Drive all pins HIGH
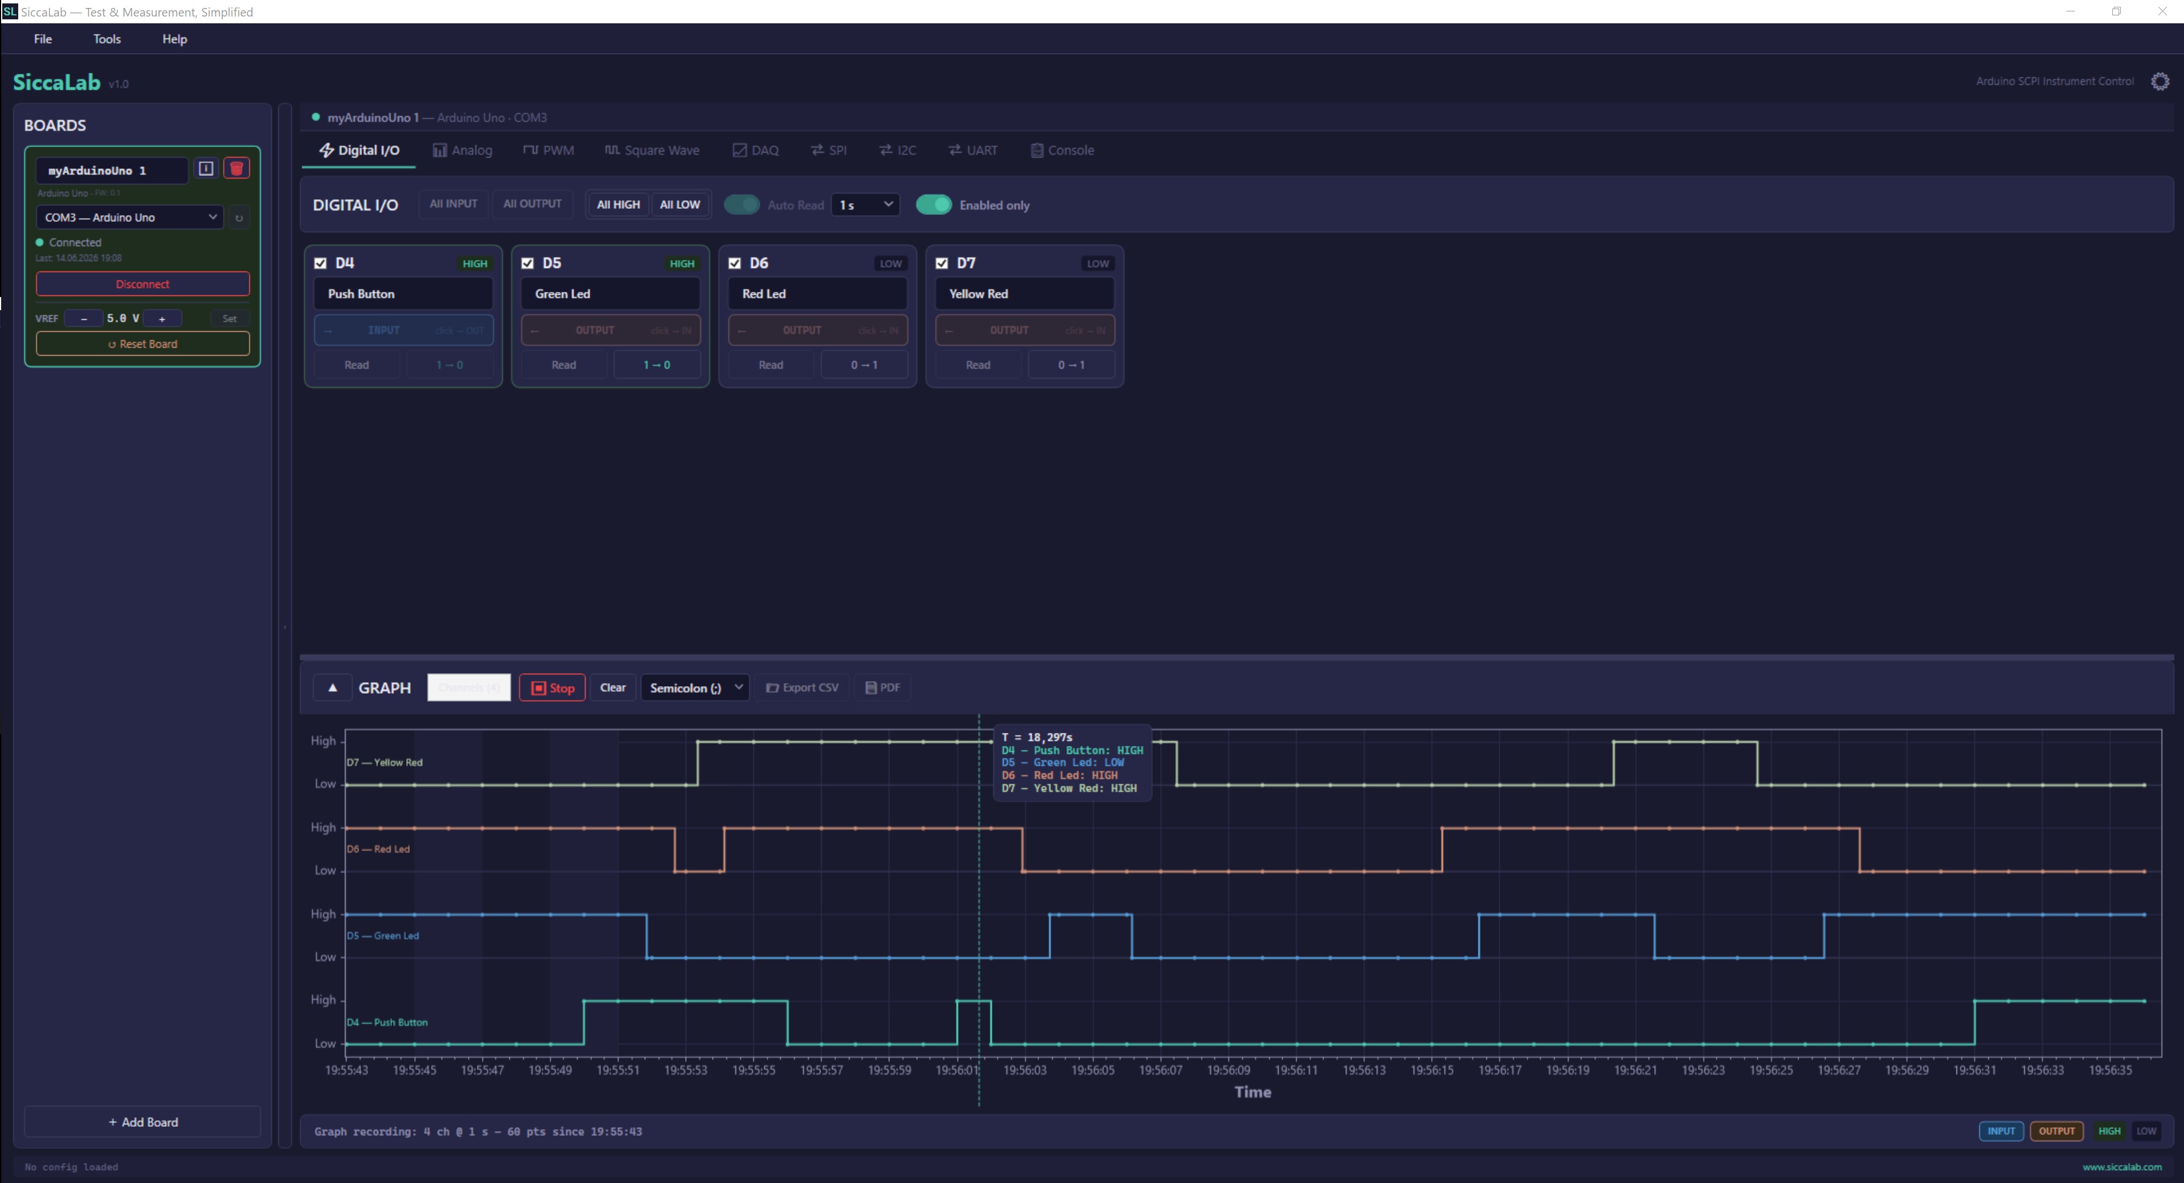The image size is (2184, 1183). (618, 204)
